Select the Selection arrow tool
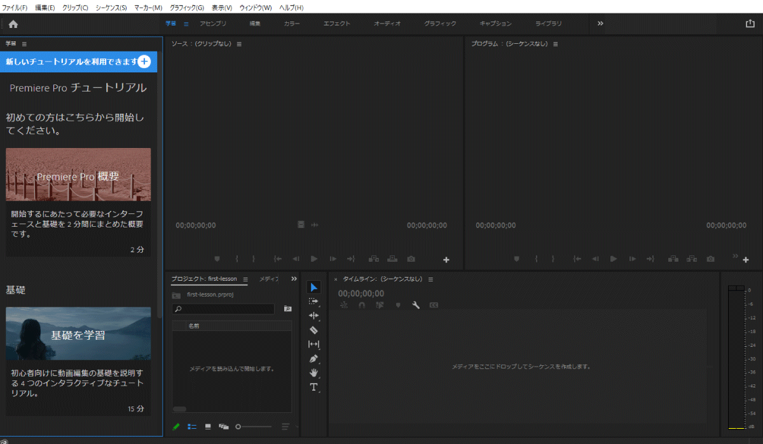The image size is (763, 444). (x=313, y=288)
